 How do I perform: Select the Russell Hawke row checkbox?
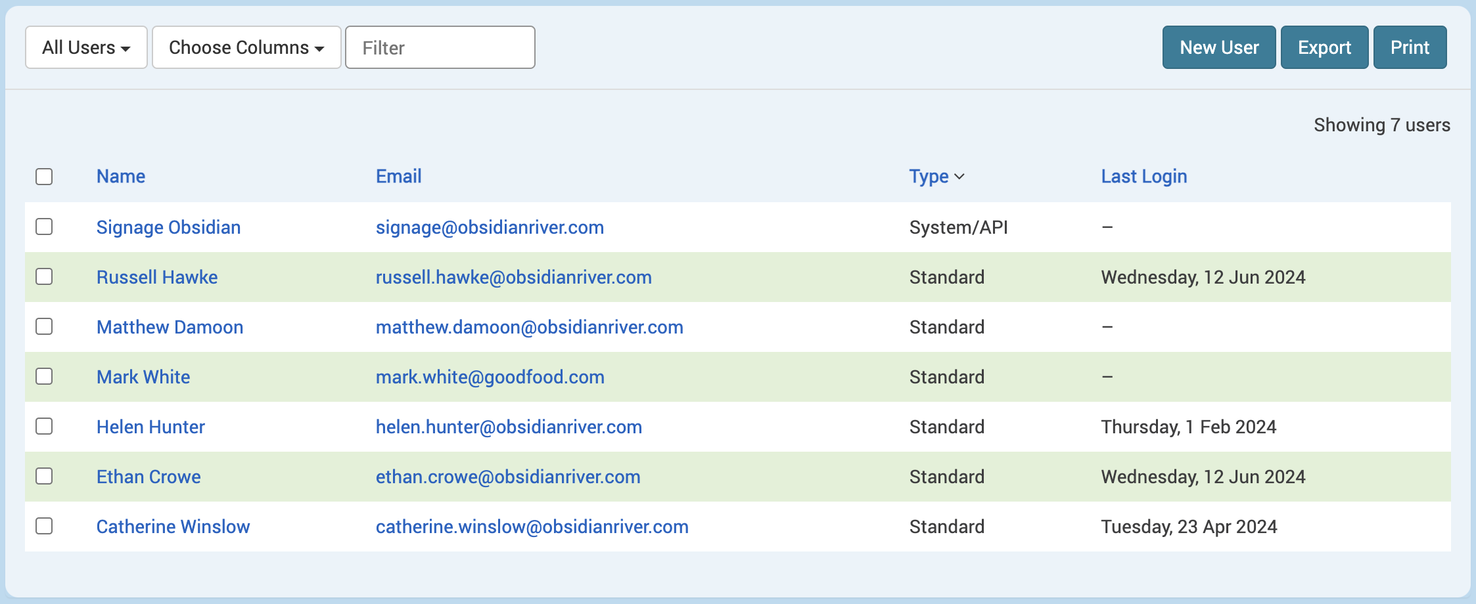click(44, 276)
